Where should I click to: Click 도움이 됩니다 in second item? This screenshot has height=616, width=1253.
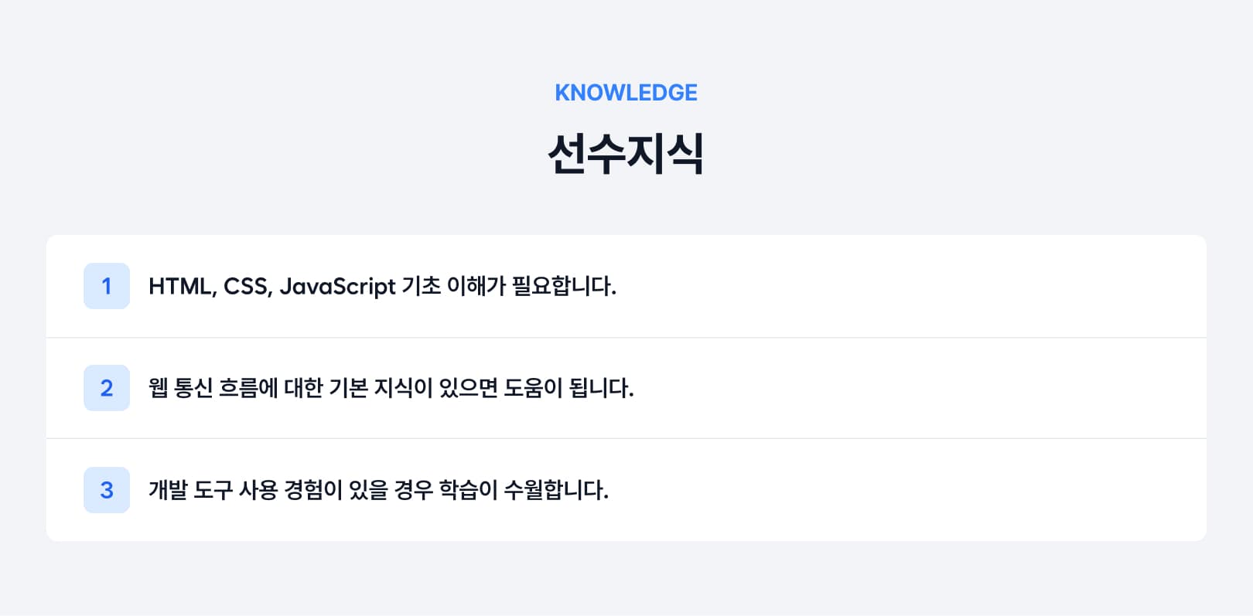[x=568, y=388]
